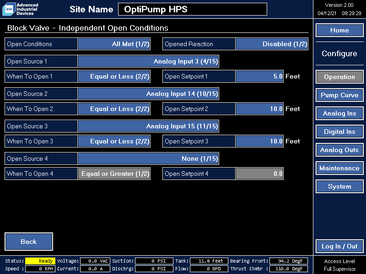Screen dimensions: 366x274
Task: Click the Dischrg 0 PSI readout
Action: pos(154,269)
